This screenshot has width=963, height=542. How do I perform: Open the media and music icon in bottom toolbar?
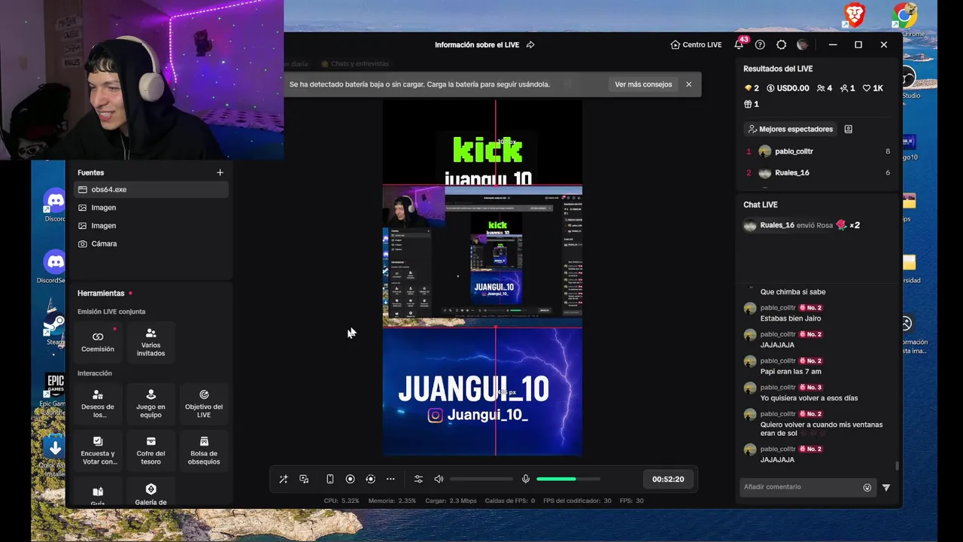tap(304, 480)
